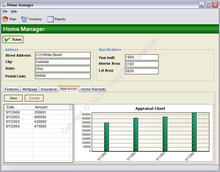Click the City field containing Oakdale
The image size is (220, 172).
tap(63, 62)
